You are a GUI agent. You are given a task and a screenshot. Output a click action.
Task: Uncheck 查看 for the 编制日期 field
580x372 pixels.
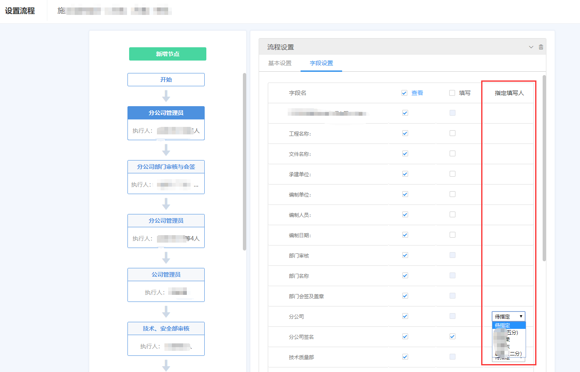[404, 235]
